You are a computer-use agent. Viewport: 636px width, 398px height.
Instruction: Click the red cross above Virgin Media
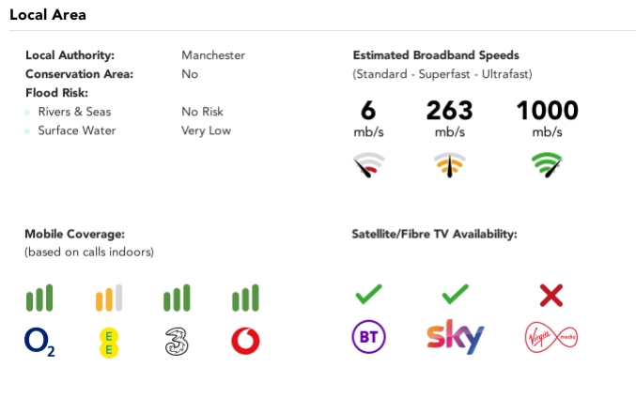pos(551,296)
